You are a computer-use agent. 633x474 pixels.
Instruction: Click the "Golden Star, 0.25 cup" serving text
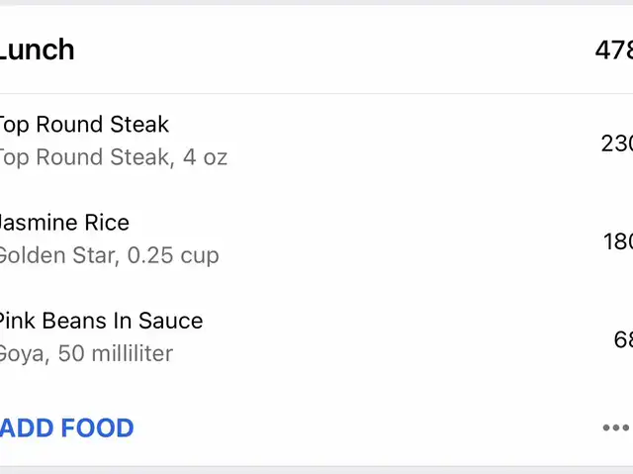[x=108, y=255]
